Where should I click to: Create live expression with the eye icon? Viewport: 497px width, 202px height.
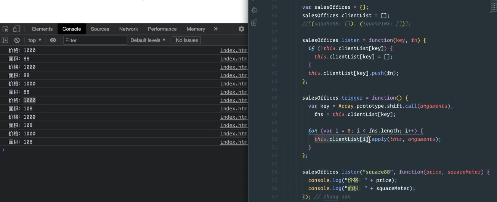53,40
